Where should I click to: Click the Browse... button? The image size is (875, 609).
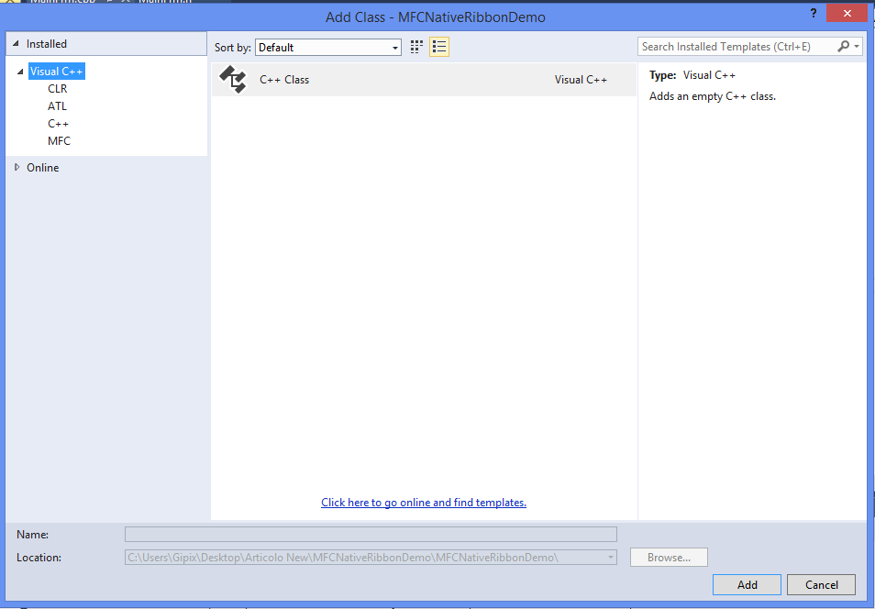pyautogui.click(x=669, y=557)
